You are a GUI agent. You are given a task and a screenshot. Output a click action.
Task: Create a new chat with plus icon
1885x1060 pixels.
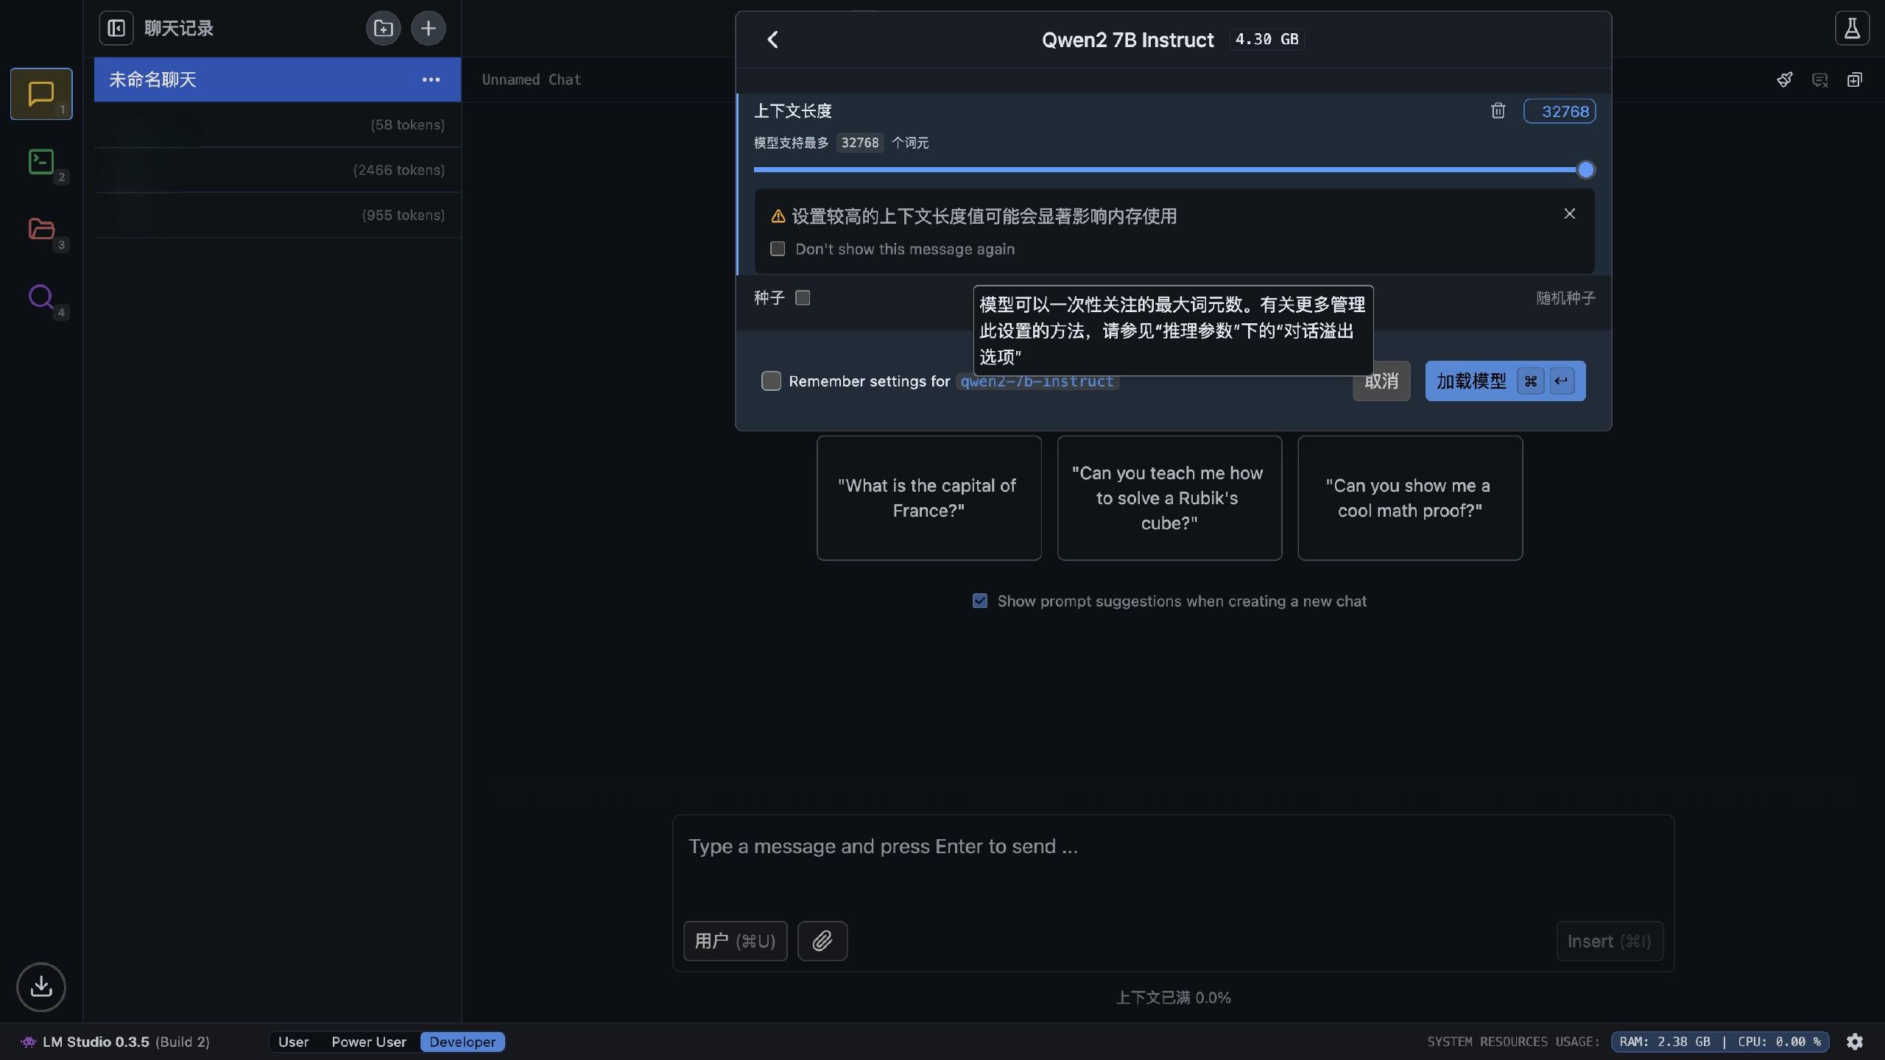428,29
